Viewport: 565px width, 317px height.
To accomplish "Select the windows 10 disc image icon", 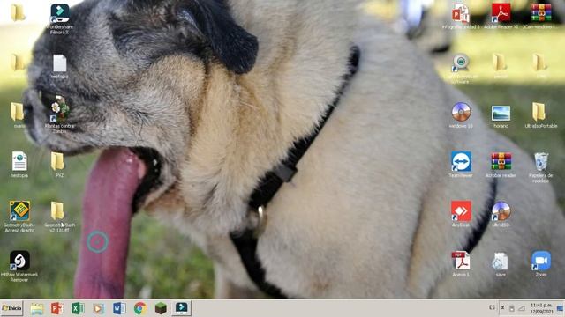I will pos(461,115).
